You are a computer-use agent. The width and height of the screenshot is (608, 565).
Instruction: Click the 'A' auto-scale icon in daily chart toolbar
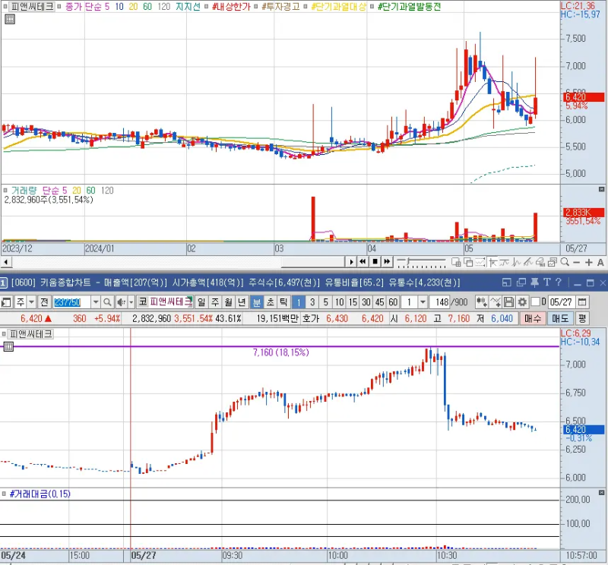pyautogui.click(x=600, y=262)
